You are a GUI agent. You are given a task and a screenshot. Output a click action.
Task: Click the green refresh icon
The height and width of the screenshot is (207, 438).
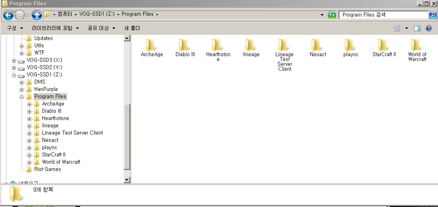[332, 15]
